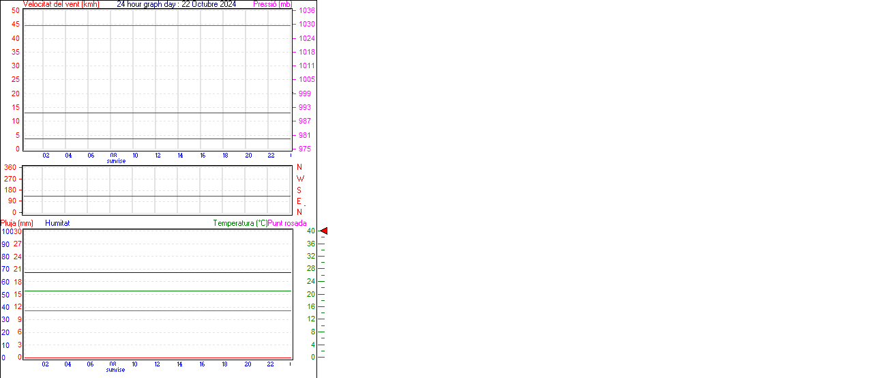Click the "Velocitat del vent (kmh)" axis title

click(61, 4)
